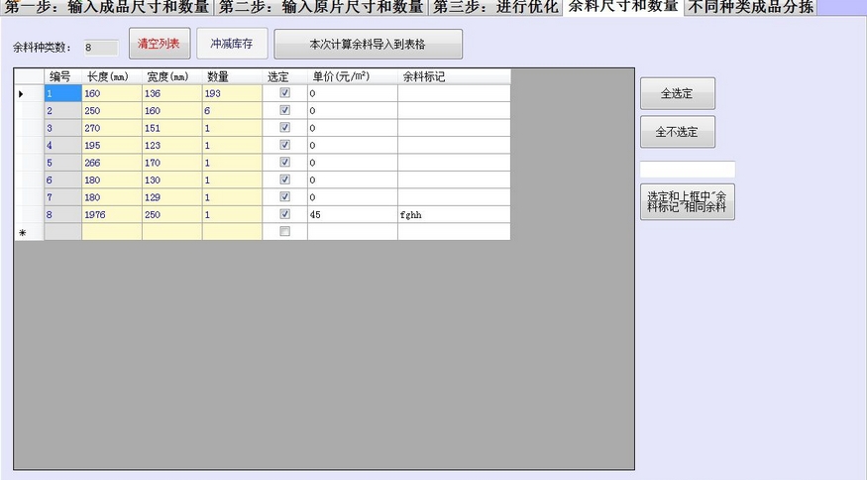Screen dimensions: 867x480
Task: Open the 第二步 输入原片尺寸和数量 tab
Action: click(x=321, y=7)
